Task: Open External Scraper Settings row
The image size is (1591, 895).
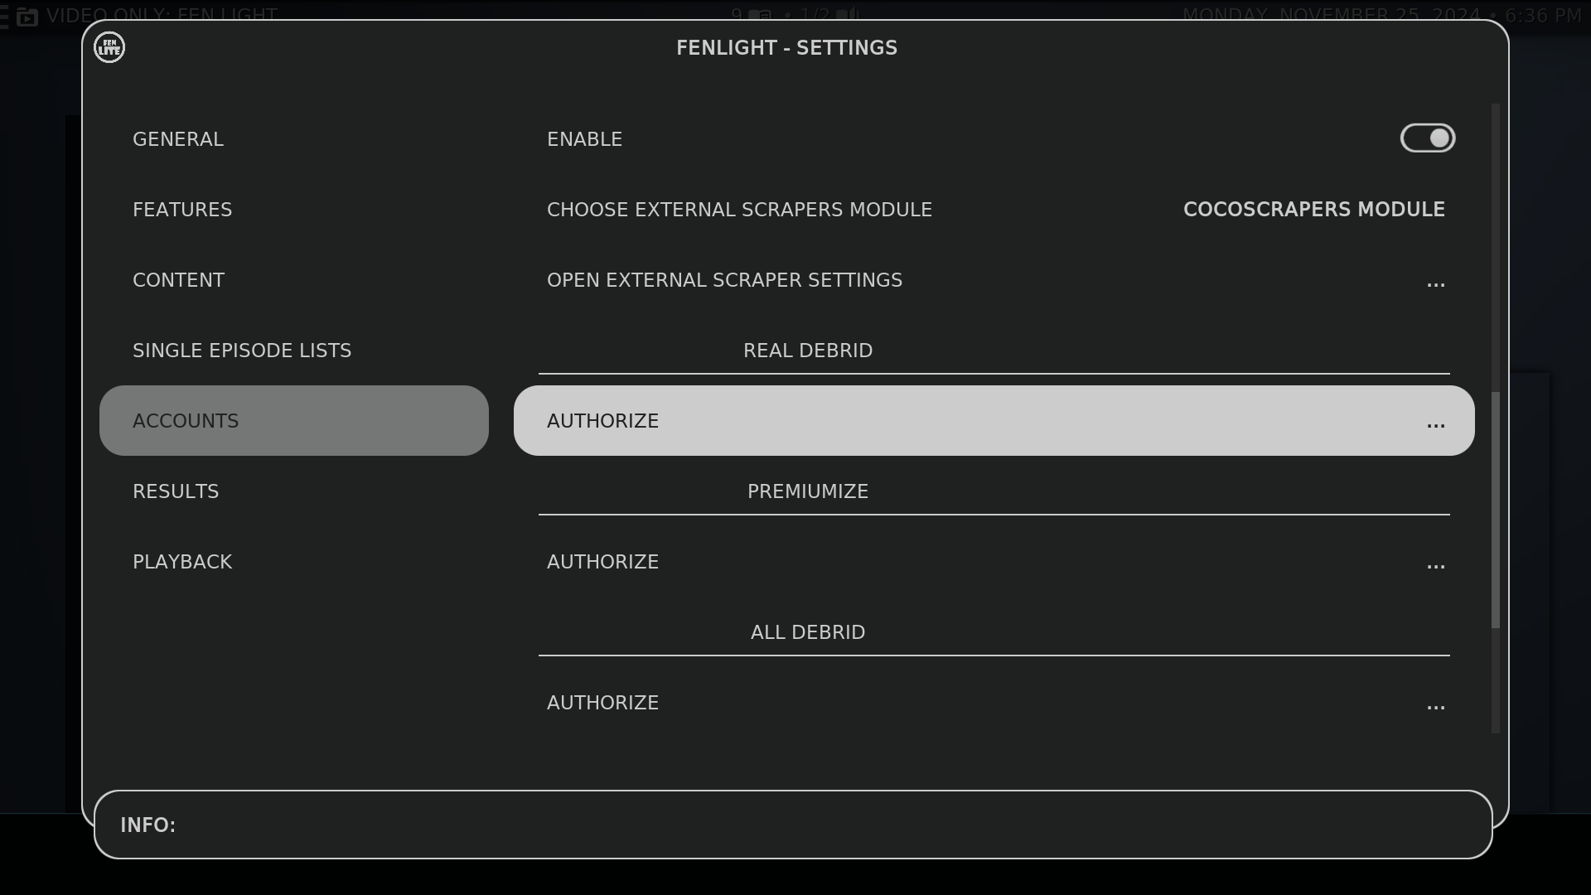Action: tap(994, 280)
